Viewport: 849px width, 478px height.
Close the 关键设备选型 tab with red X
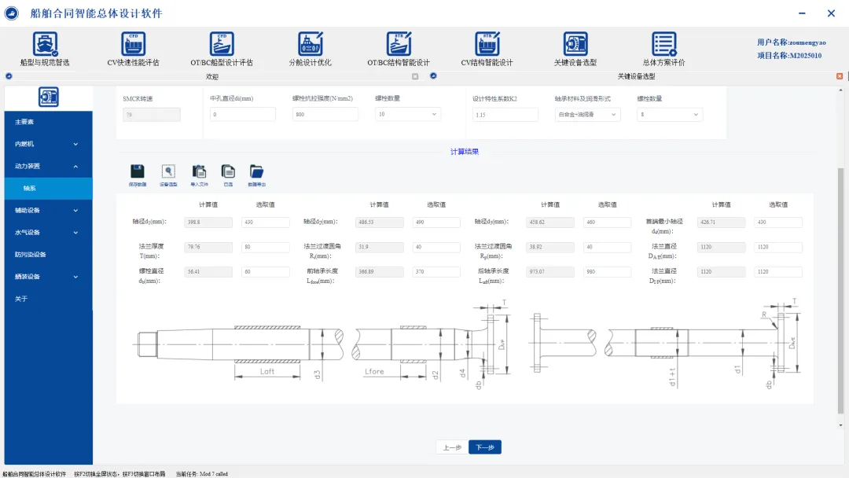[840, 76]
